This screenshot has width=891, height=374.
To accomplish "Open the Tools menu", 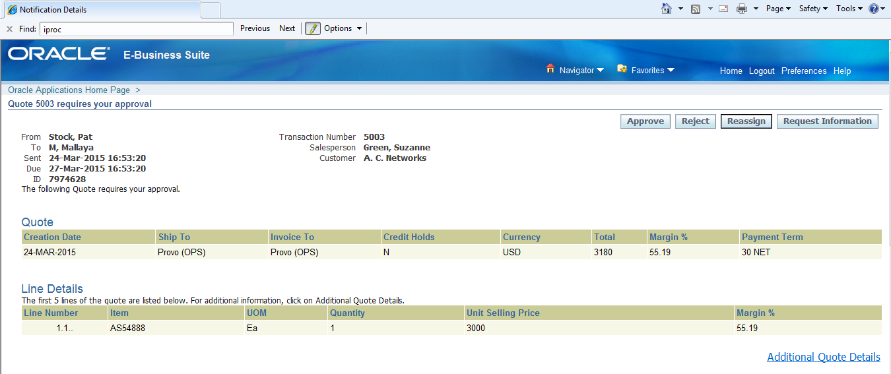I will pyautogui.click(x=849, y=9).
